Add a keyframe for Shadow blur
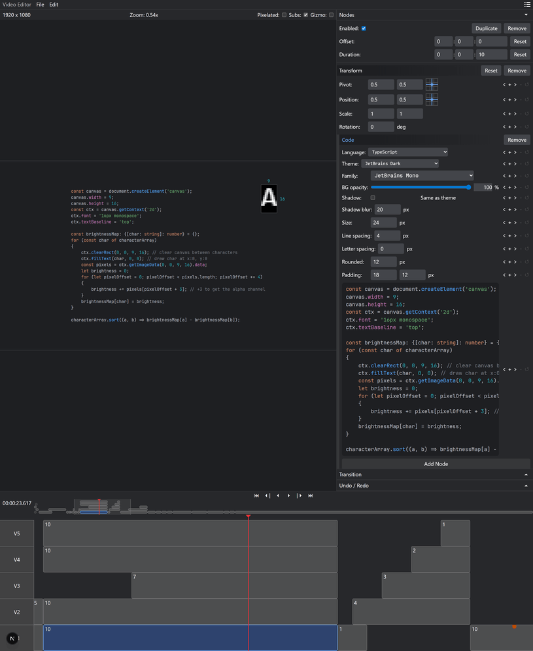Viewport: 533px width, 651px height. coord(509,210)
